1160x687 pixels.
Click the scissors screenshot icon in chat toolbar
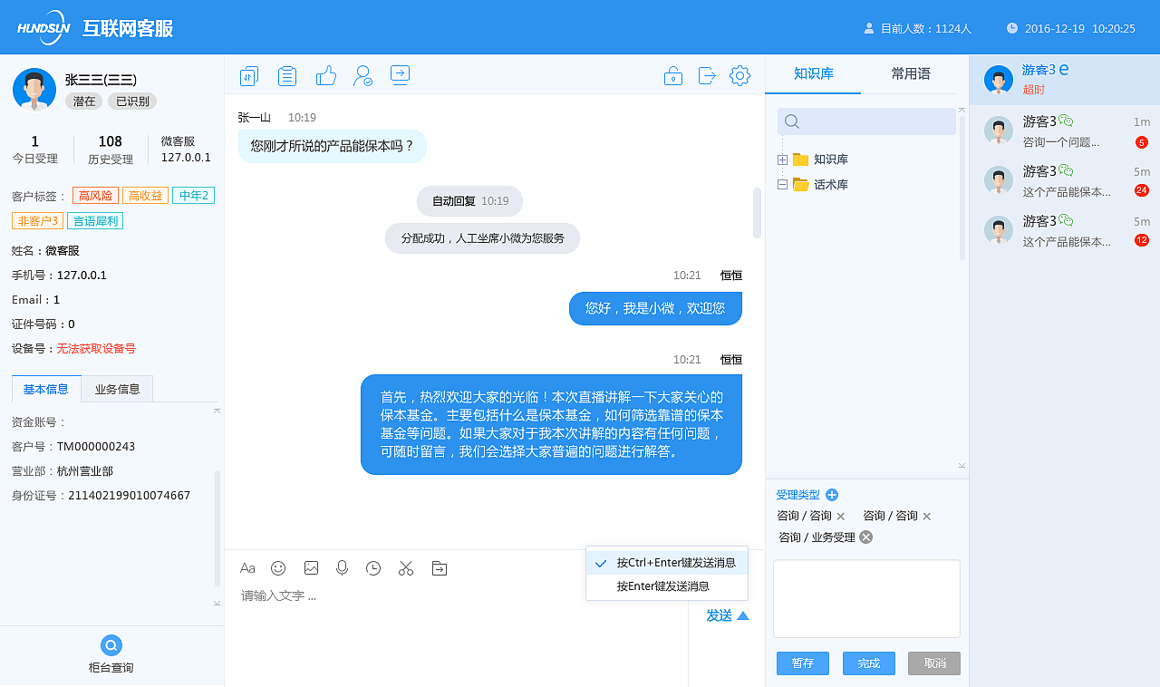point(405,568)
